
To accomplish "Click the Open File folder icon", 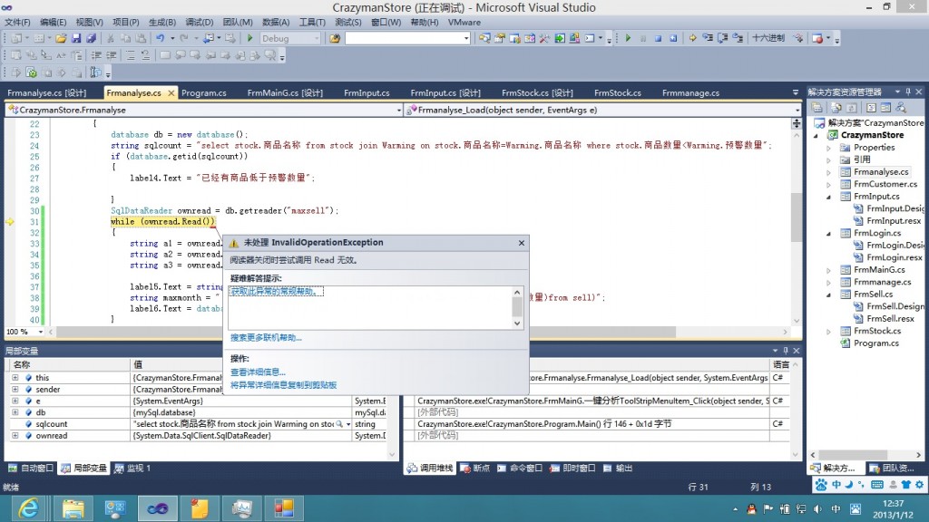I will click(61, 38).
